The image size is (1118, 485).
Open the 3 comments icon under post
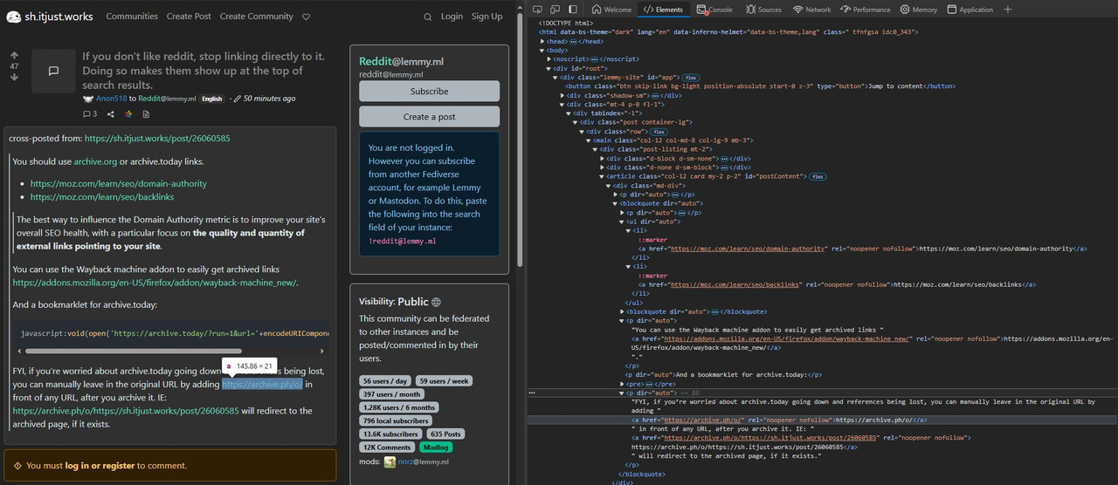pos(90,113)
